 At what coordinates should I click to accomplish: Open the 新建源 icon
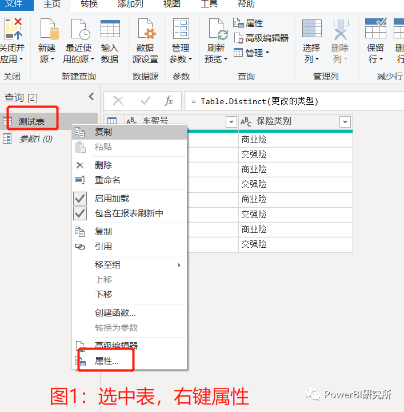point(49,29)
